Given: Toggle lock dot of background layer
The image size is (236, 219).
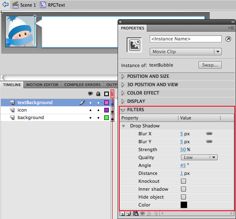Looking at the screenshot, I should (x=98, y=118).
